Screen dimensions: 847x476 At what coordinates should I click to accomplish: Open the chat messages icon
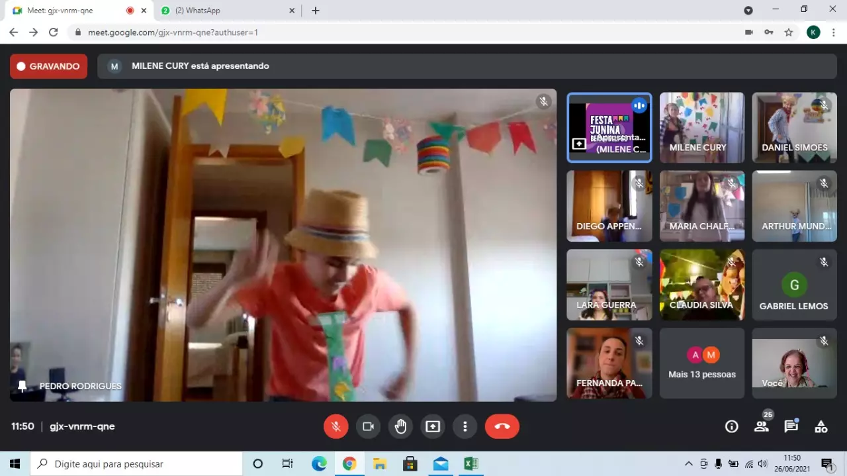point(791,427)
